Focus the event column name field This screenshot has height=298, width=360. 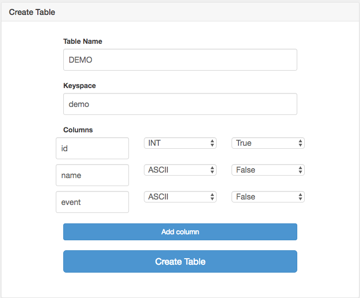tap(92, 202)
